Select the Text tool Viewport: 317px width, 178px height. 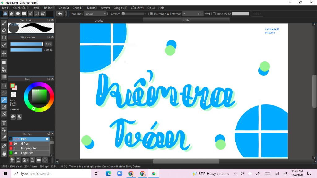4,123
